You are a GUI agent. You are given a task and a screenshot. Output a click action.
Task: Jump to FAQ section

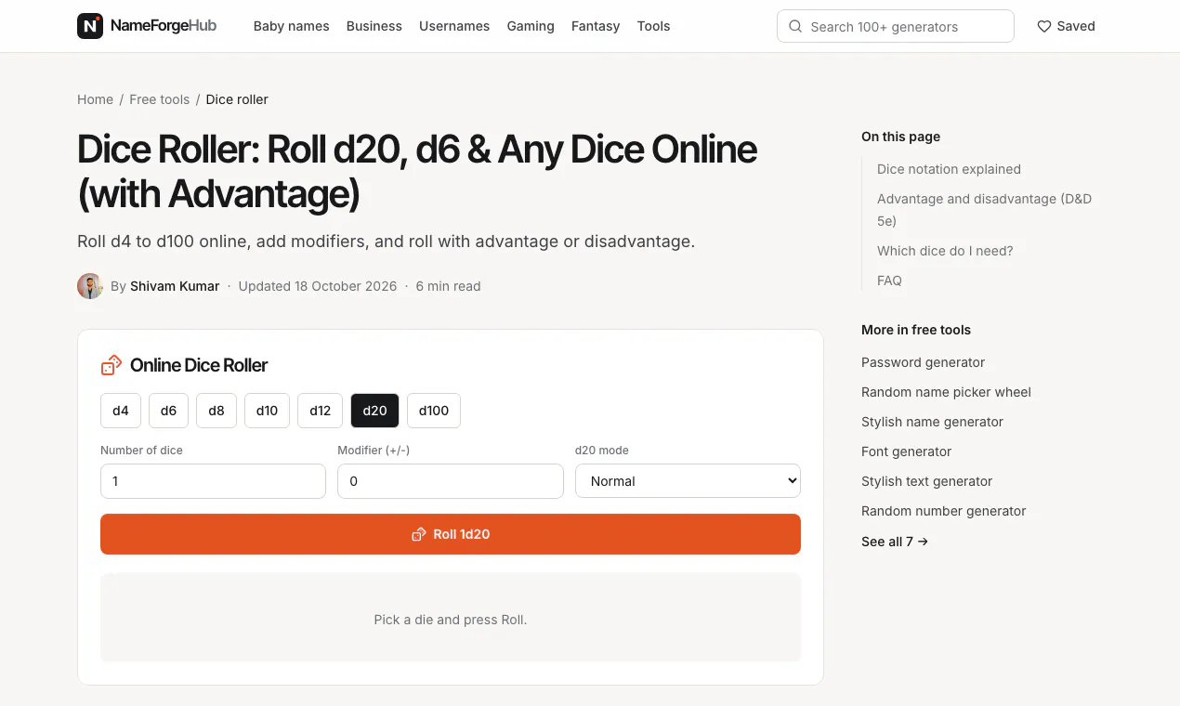coord(889,281)
